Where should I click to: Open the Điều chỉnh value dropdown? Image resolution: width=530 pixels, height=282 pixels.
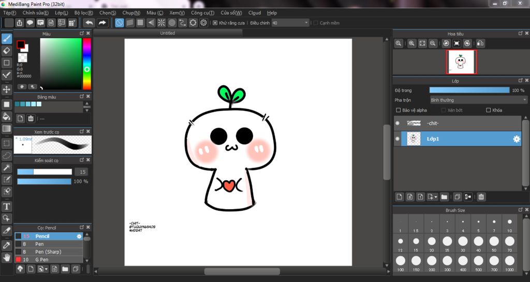click(306, 23)
